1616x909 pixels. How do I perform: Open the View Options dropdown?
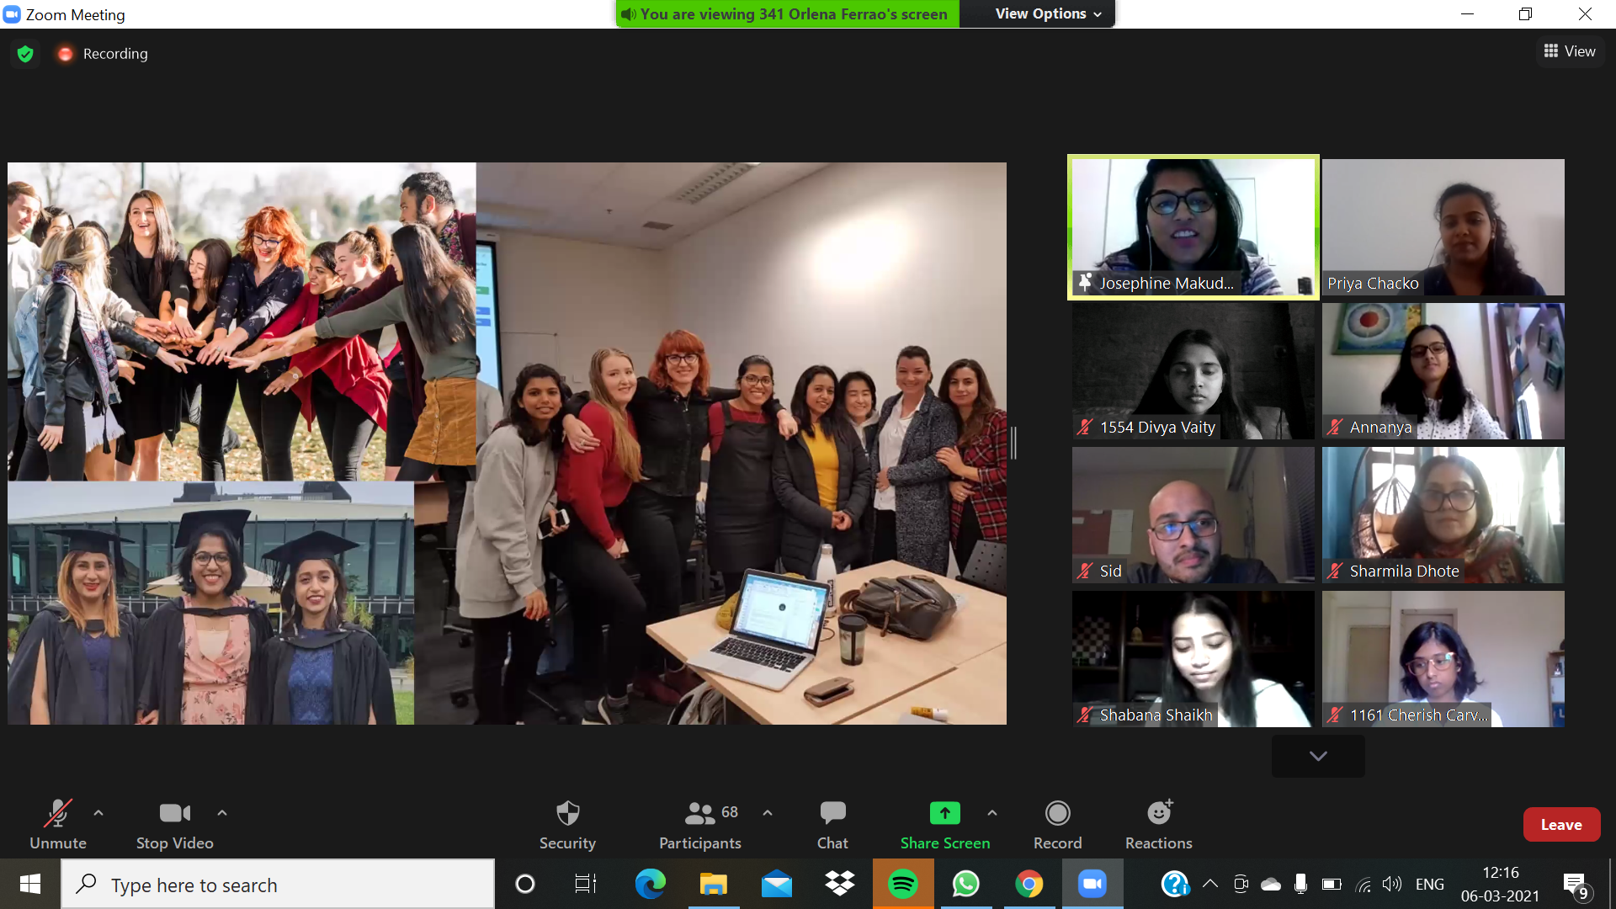point(1049,13)
